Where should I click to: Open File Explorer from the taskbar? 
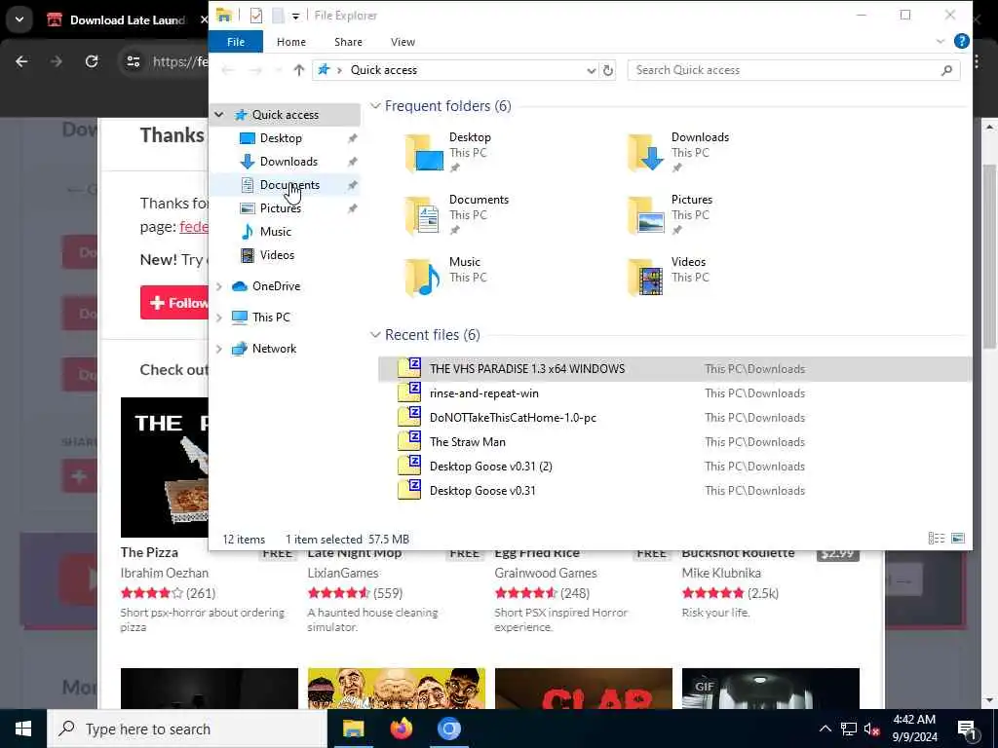coord(353,729)
